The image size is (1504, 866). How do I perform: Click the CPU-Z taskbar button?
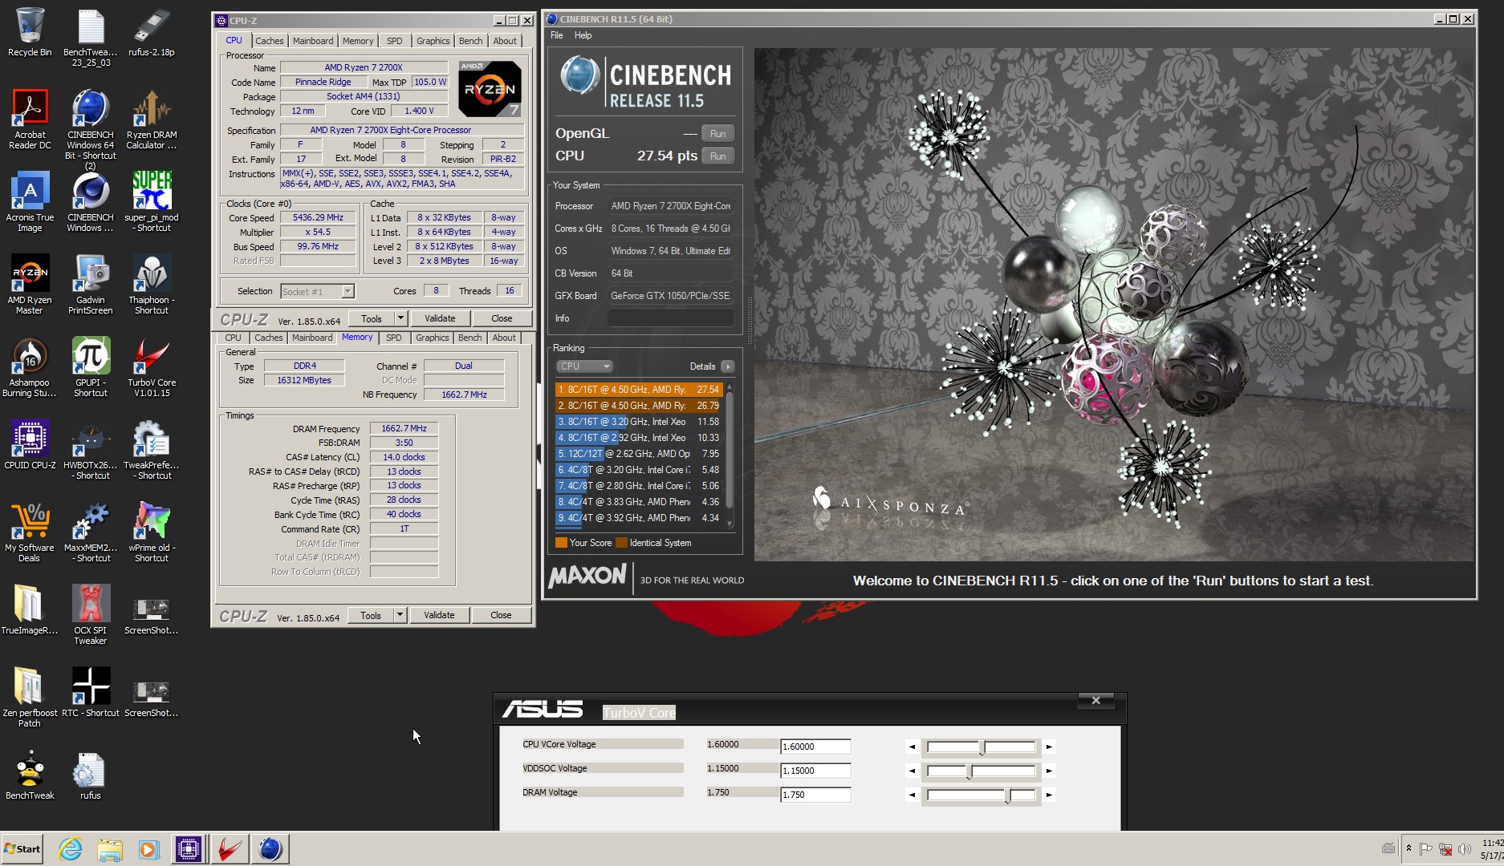(x=189, y=849)
